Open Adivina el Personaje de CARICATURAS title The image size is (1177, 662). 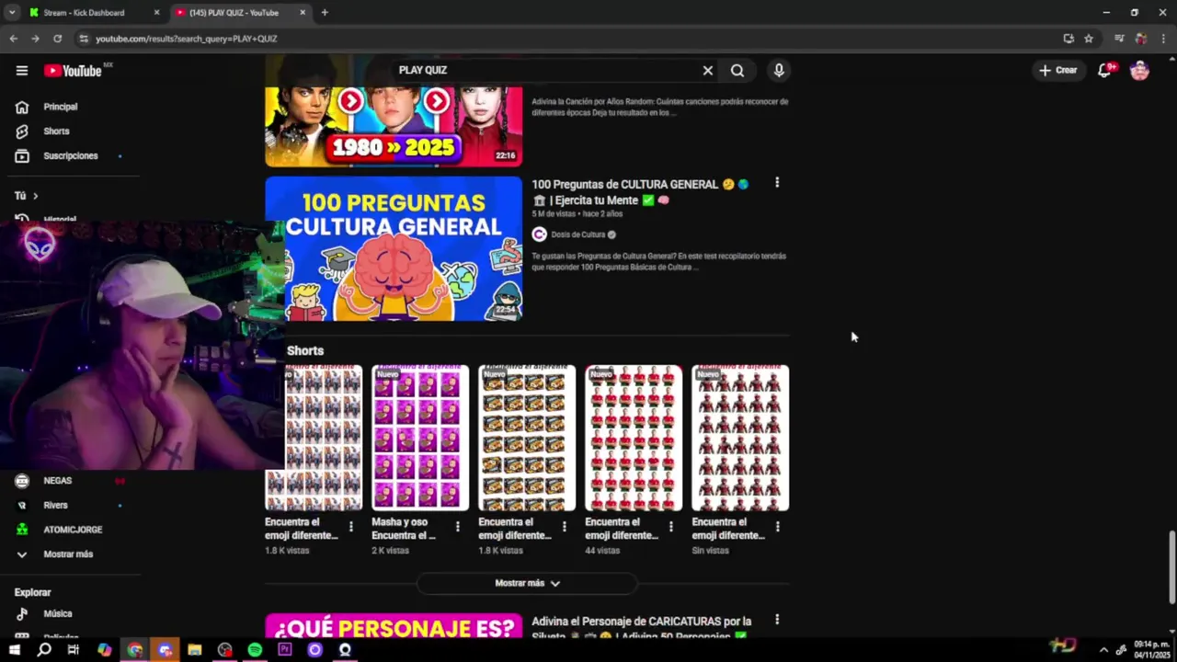click(641, 628)
